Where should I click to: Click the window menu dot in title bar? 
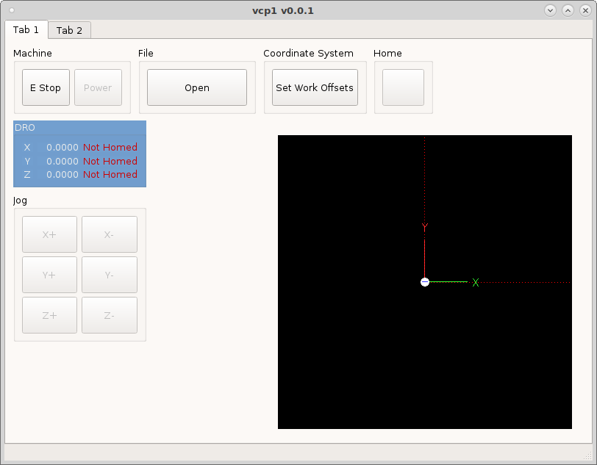tap(12, 10)
